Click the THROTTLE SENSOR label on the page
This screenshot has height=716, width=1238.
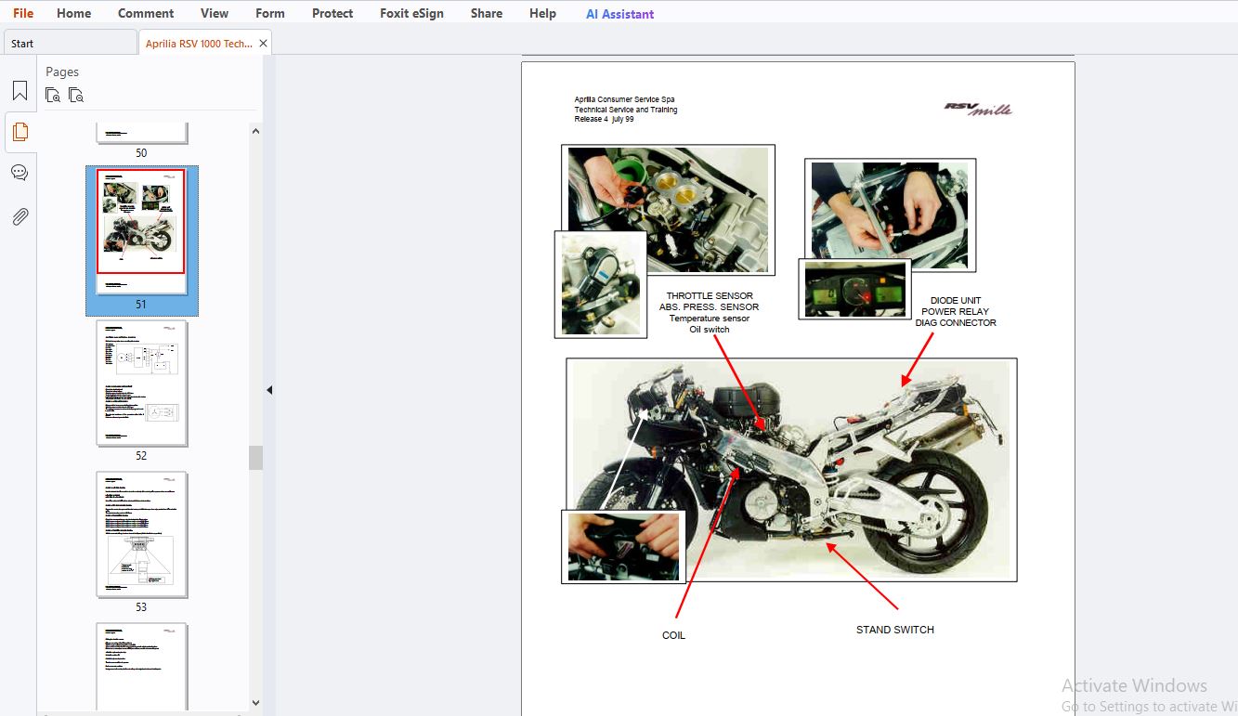click(710, 296)
